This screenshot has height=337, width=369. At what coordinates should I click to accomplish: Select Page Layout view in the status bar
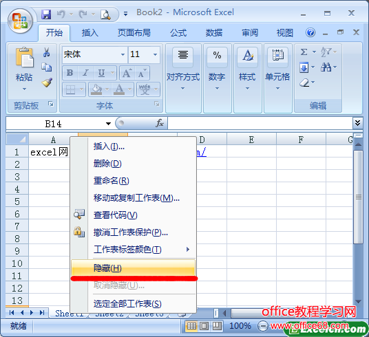coord(204,326)
